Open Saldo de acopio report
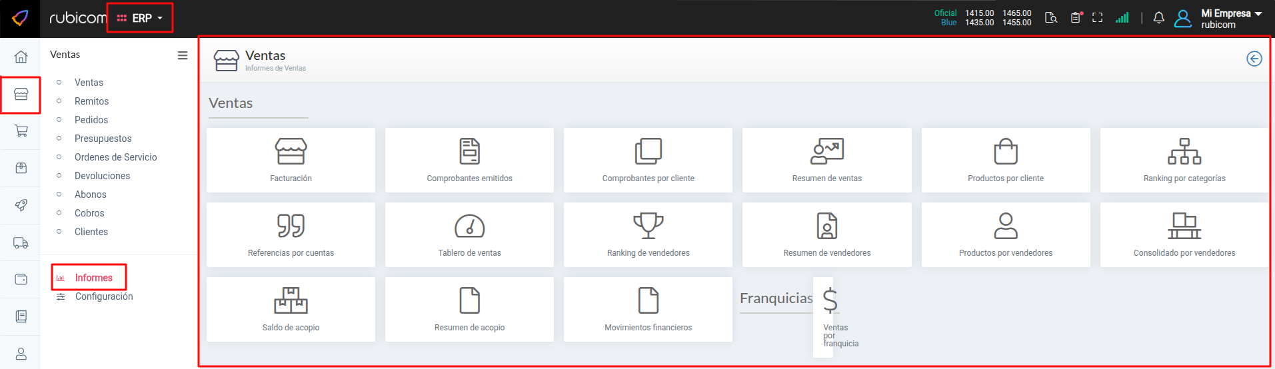The height and width of the screenshot is (369, 1275). coord(291,309)
